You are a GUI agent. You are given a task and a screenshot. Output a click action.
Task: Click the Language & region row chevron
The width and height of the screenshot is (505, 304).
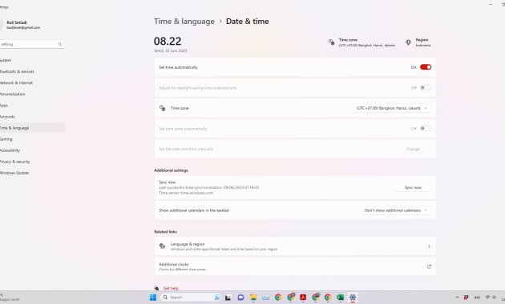point(429,246)
